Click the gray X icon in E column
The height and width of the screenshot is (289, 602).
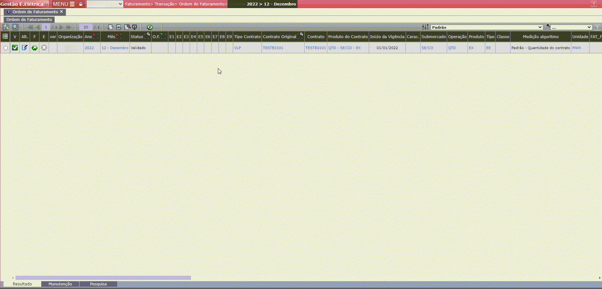coord(44,48)
